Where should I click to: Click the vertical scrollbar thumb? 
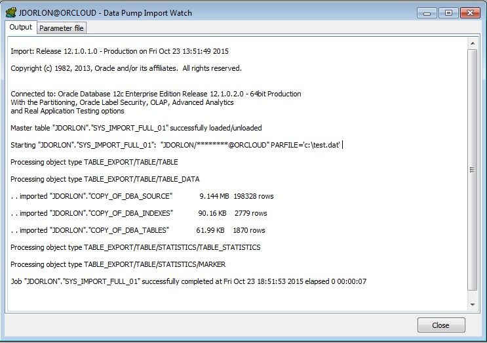tap(473, 170)
